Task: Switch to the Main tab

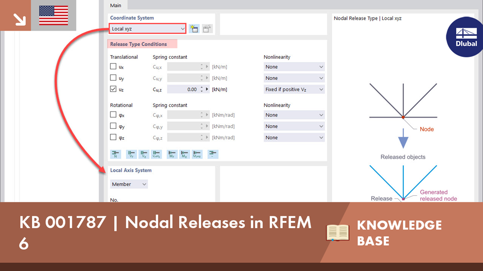Action: coord(116,5)
